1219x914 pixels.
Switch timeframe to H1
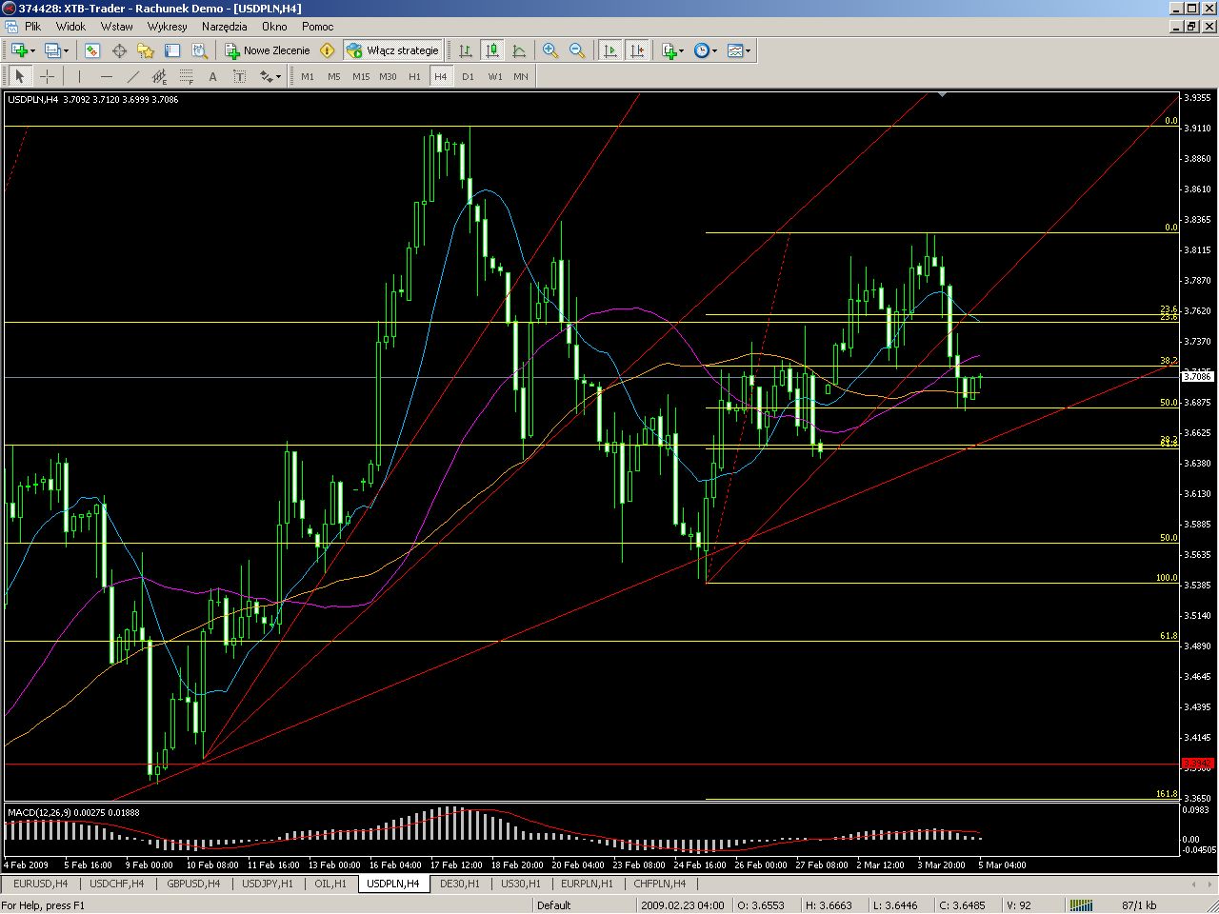point(414,76)
